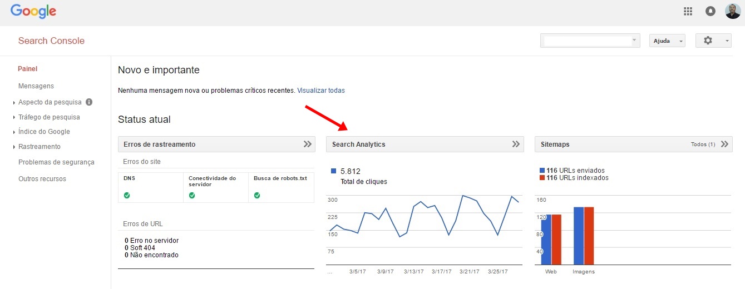Click blue URLs enviados legend square

click(x=542, y=171)
